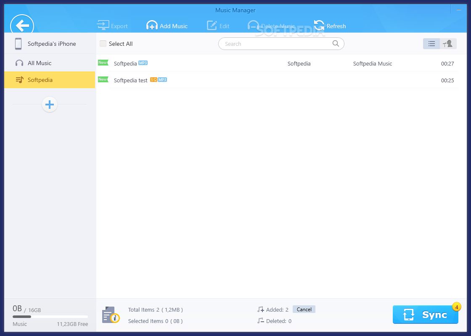The image size is (471, 336).
Task: Click the playlist note icon beside Softpedia
Action: tap(19, 80)
